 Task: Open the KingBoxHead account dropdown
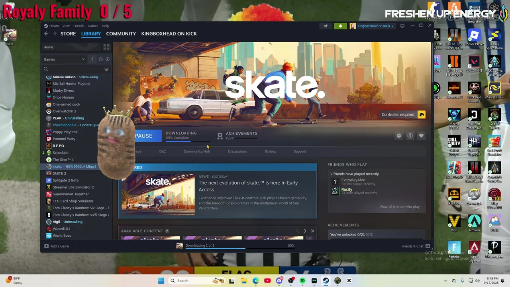[373, 26]
